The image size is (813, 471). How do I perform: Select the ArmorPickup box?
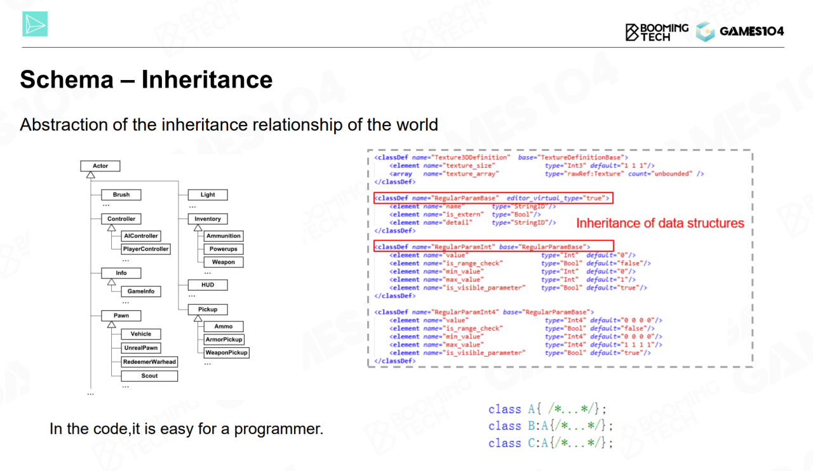pos(224,340)
